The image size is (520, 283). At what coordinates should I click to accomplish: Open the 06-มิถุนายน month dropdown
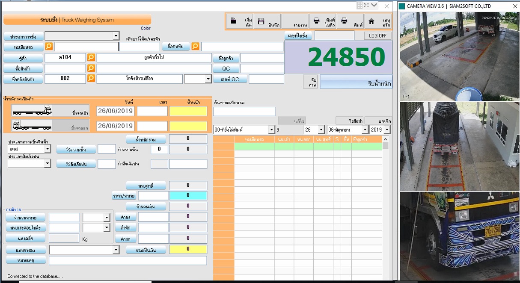pos(365,130)
